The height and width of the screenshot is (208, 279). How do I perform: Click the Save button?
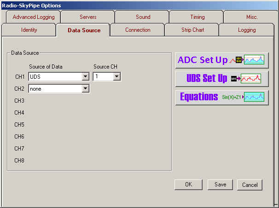220,185
